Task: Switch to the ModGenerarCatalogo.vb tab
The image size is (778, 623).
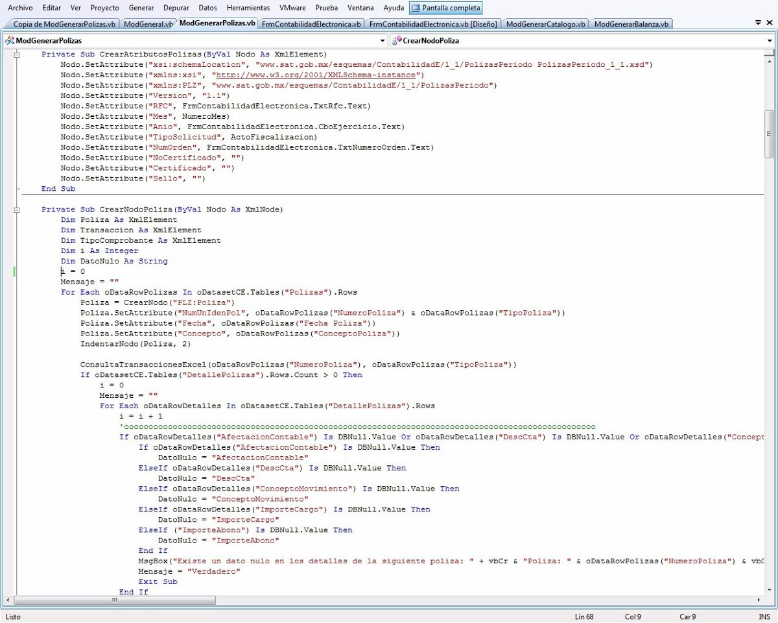Action: tap(545, 24)
